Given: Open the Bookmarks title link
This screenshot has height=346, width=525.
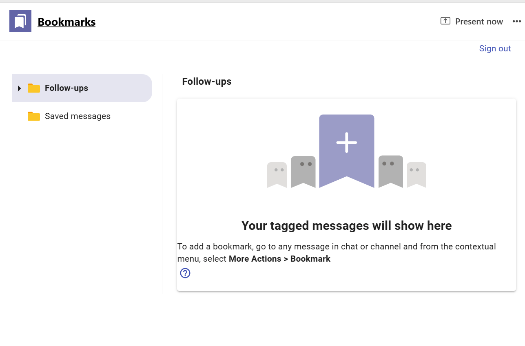Looking at the screenshot, I should 66,22.
